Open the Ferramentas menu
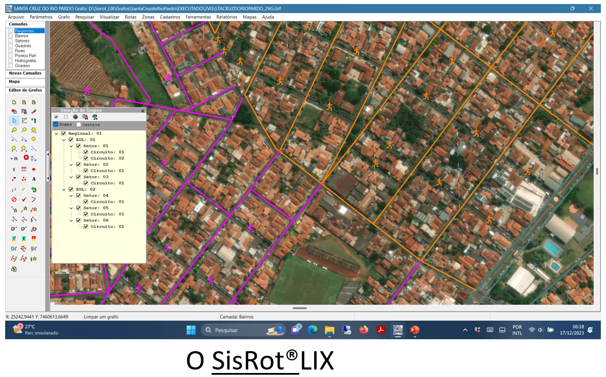Screen dimensions: 606x377 (x=198, y=17)
